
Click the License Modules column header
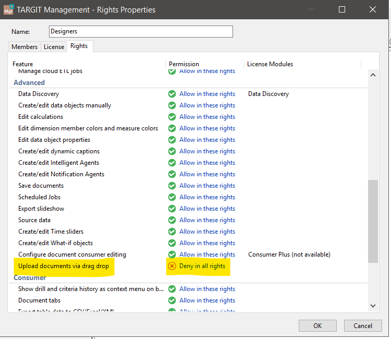pos(270,64)
